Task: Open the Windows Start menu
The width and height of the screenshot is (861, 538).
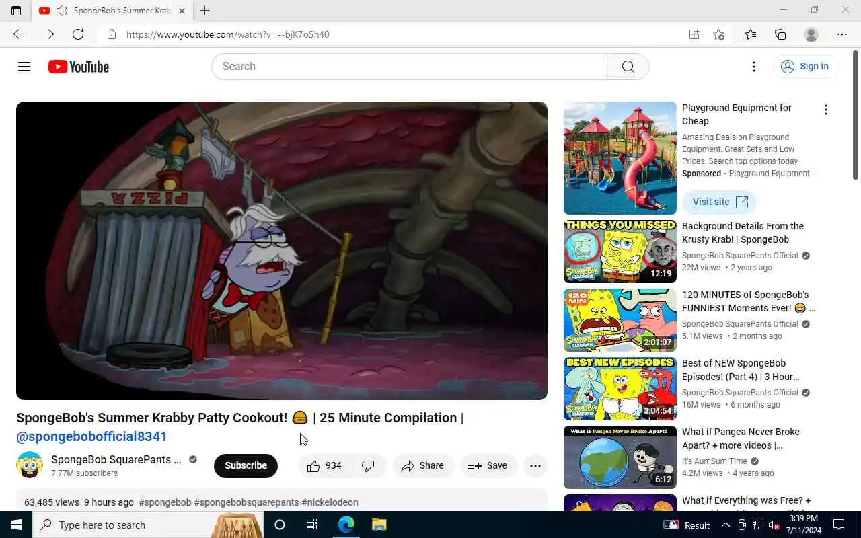Action: pos(16,525)
